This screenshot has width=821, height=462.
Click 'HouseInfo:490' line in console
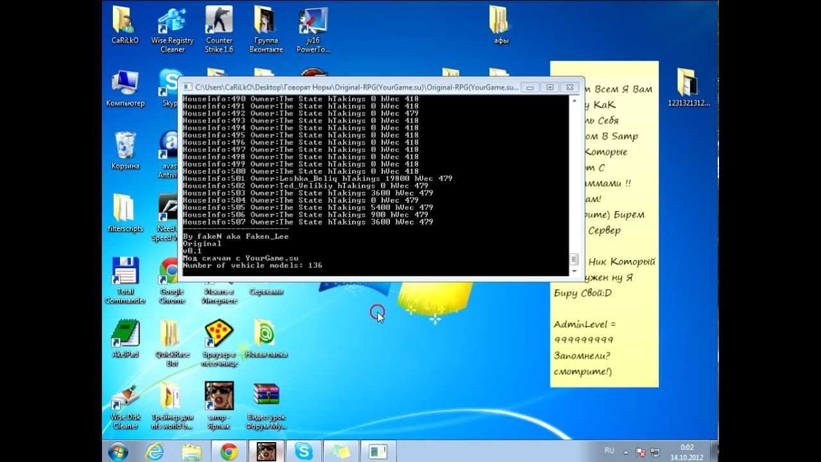tap(301, 99)
